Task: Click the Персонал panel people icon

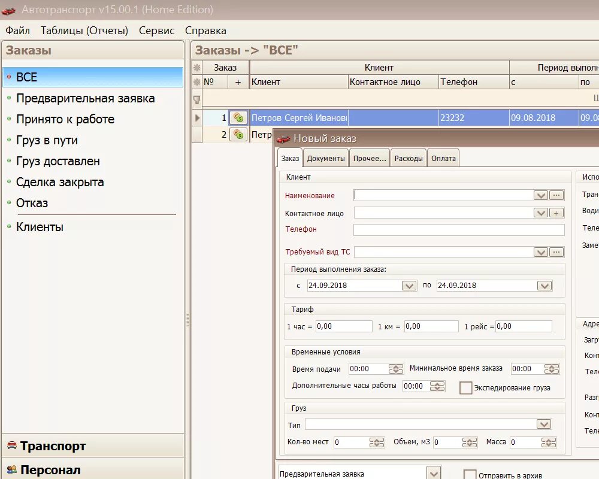Action: click(12, 469)
